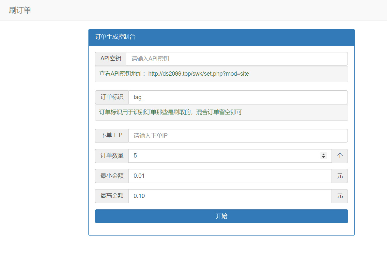This screenshot has height=257, width=387.
Task: Click the 最小金额 field showing 0.01
Action: click(x=230, y=176)
